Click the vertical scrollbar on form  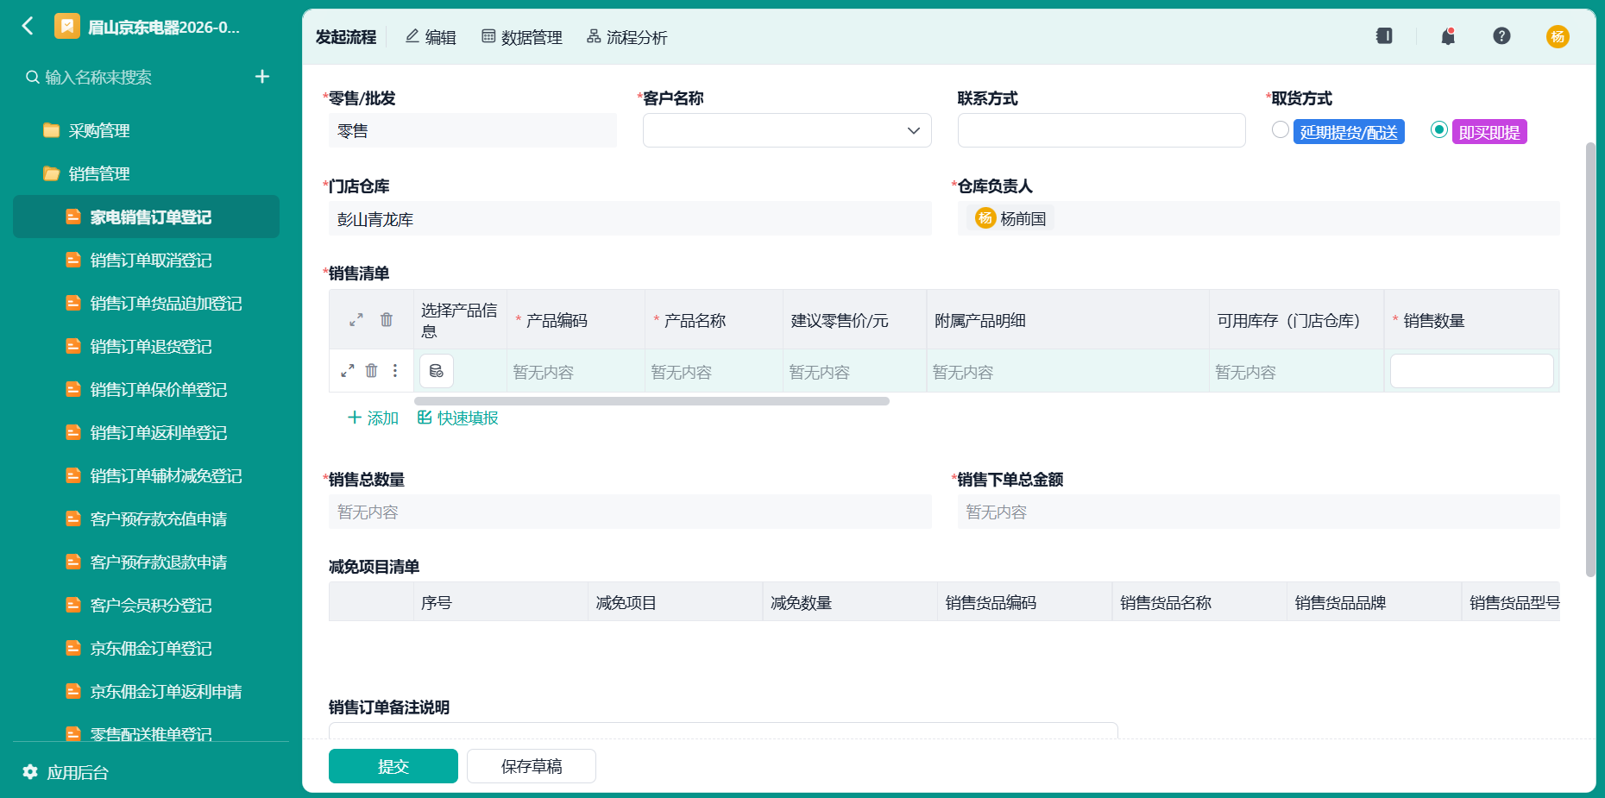coord(1590,359)
